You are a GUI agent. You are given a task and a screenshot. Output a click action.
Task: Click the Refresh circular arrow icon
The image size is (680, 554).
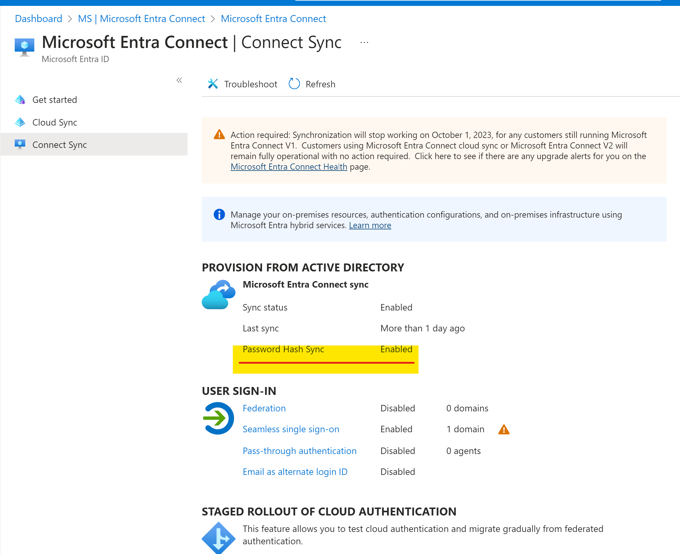click(294, 84)
